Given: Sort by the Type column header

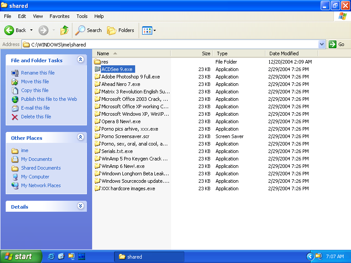Looking at the screenshot, I should pyautogui.click(x=239, y=53).
